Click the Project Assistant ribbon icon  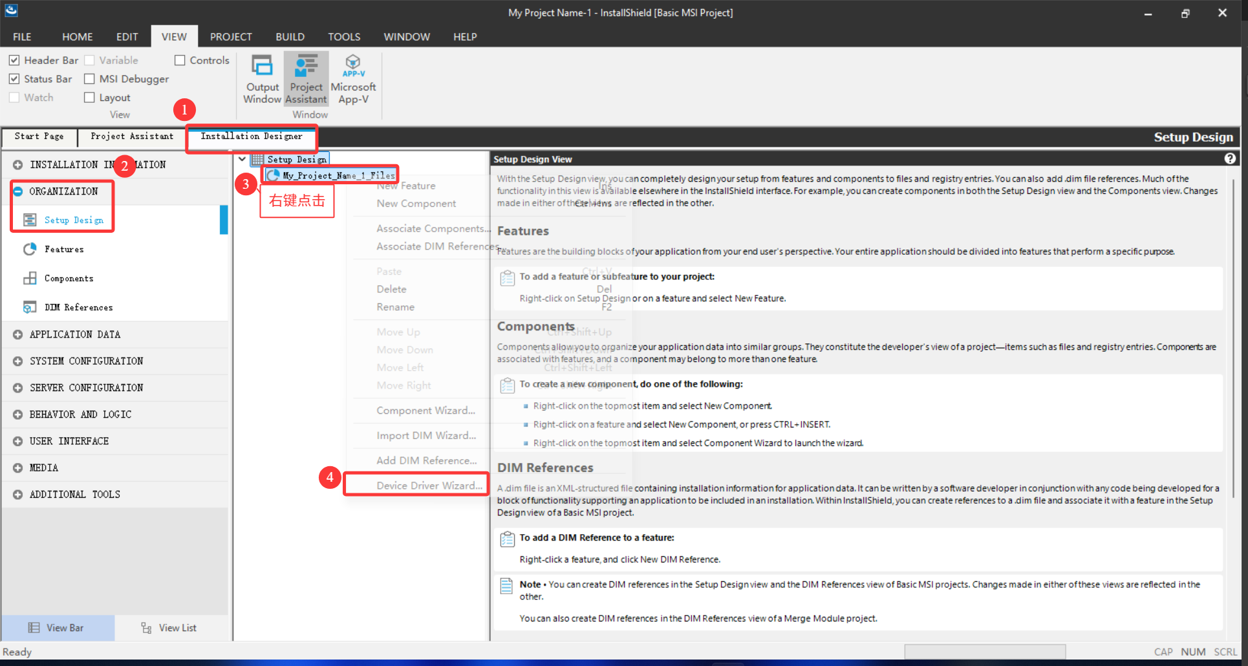[307, 65]
